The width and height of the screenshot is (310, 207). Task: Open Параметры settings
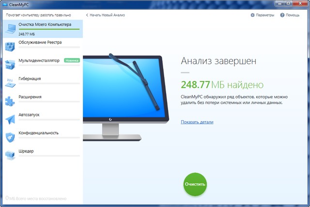pos(265,15)
